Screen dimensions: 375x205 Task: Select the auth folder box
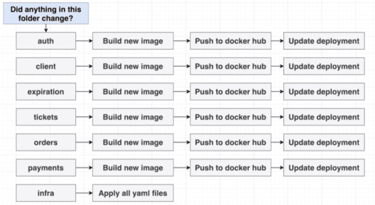[x=46, y=41]
